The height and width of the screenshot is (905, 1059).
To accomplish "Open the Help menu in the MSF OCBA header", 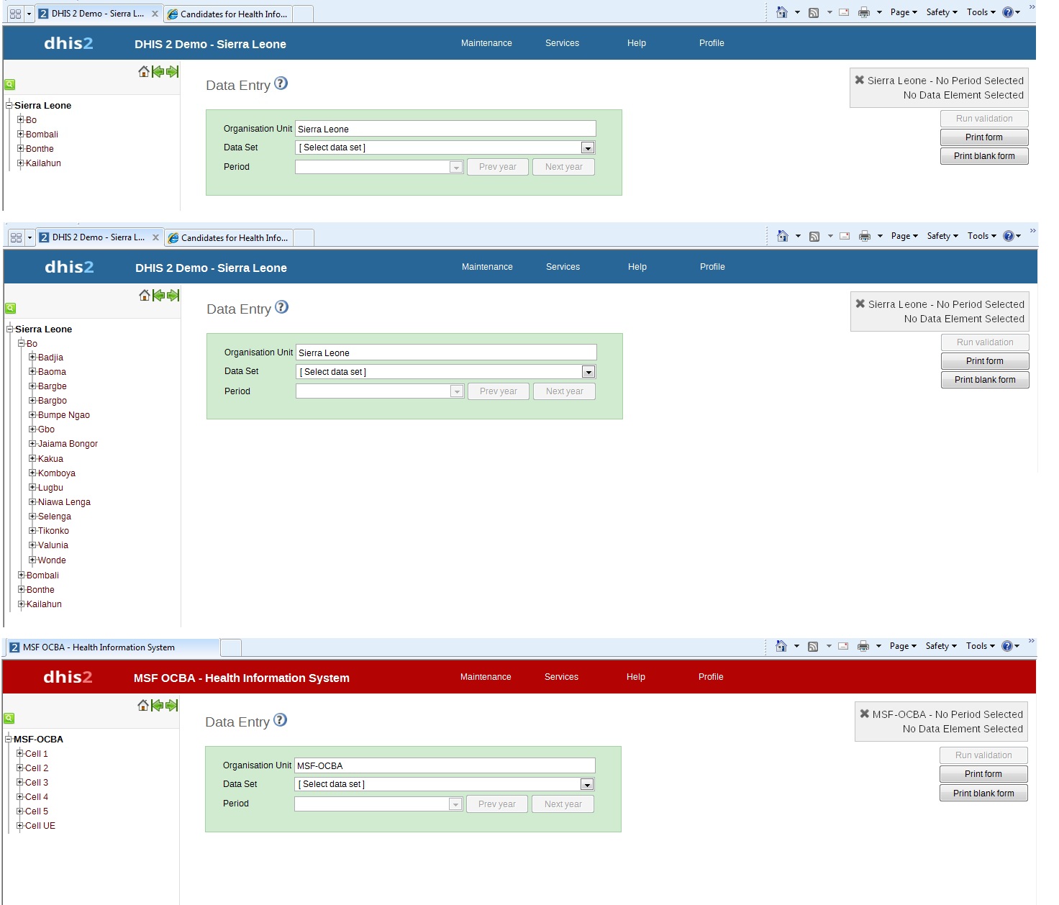I will (x=636, y=677).
